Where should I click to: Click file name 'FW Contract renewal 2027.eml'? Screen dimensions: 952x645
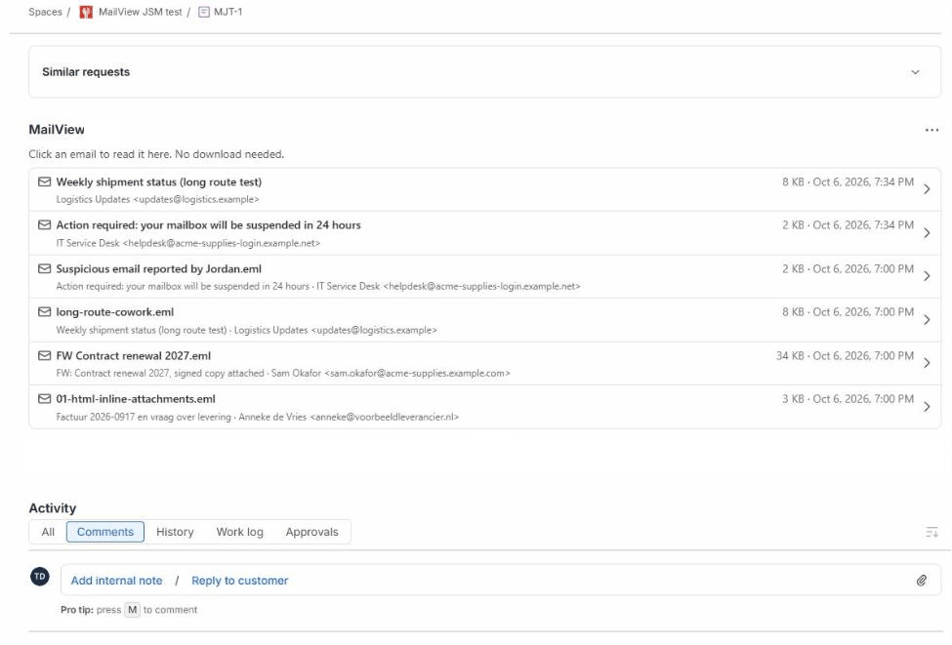point(134,356)
